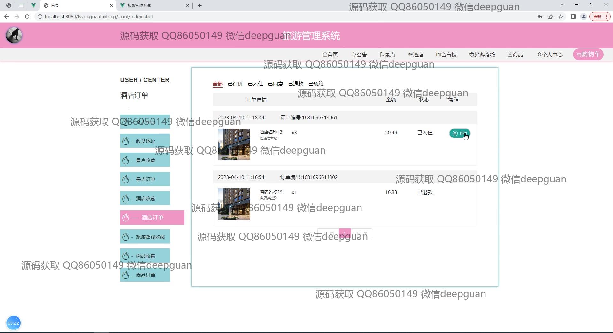Image resolution: width=613 pixels, height=333 pixels.
Task: Open the 购物车 shopping cart button
Action: coord(588,54)
